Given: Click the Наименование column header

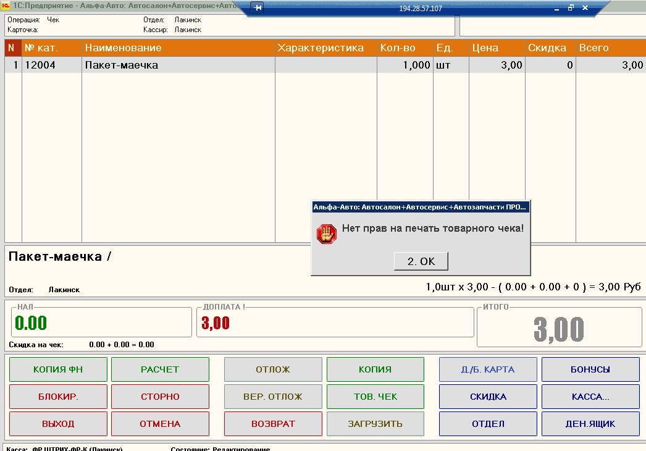Looking at the screenshot, I should [x=178, y=48].
